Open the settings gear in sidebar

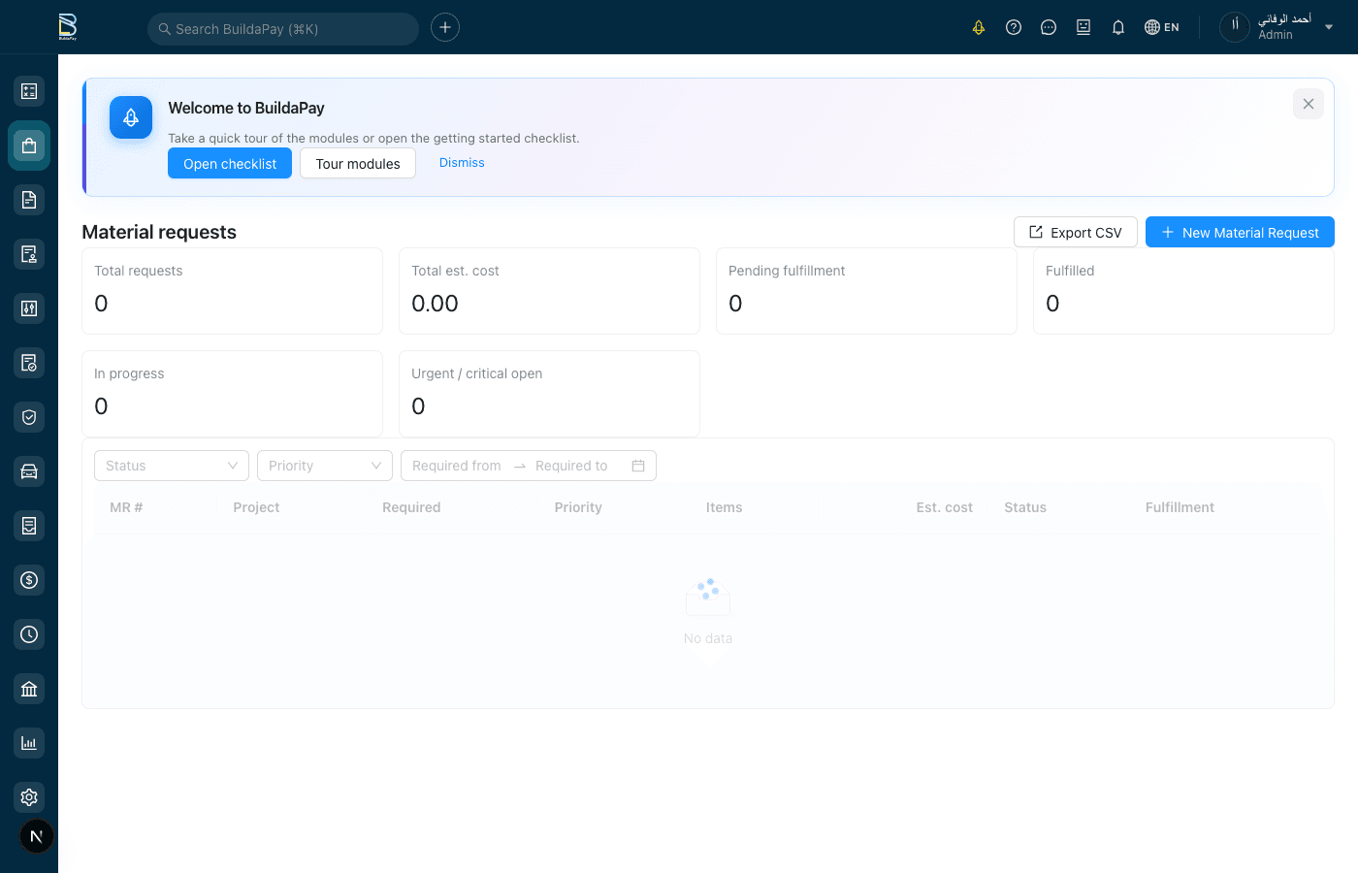click(29, 797)
